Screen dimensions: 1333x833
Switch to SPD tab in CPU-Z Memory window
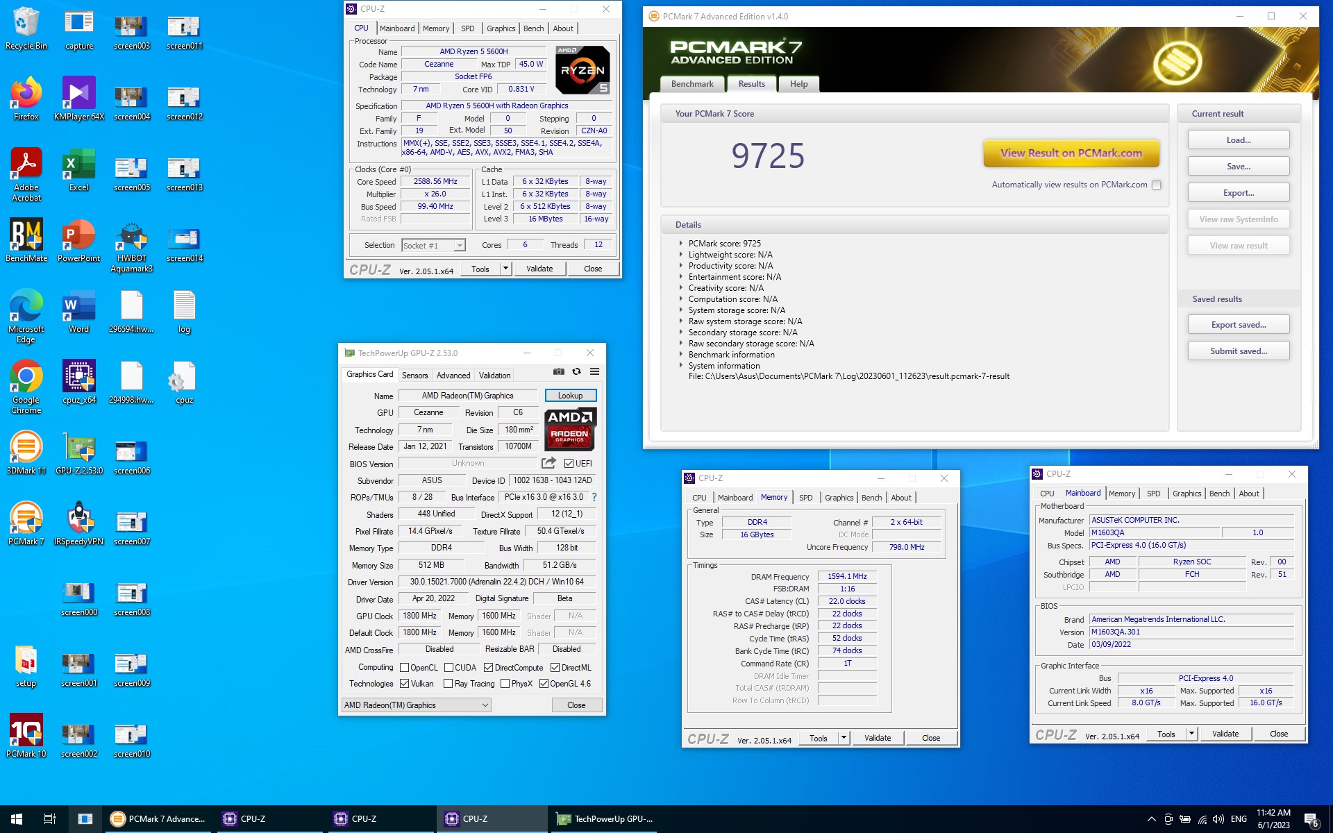point(805,498)
